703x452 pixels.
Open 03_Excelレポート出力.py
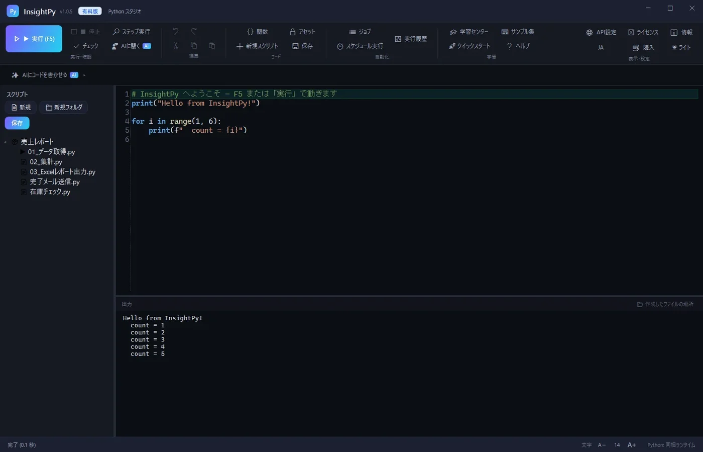(62, 172)
